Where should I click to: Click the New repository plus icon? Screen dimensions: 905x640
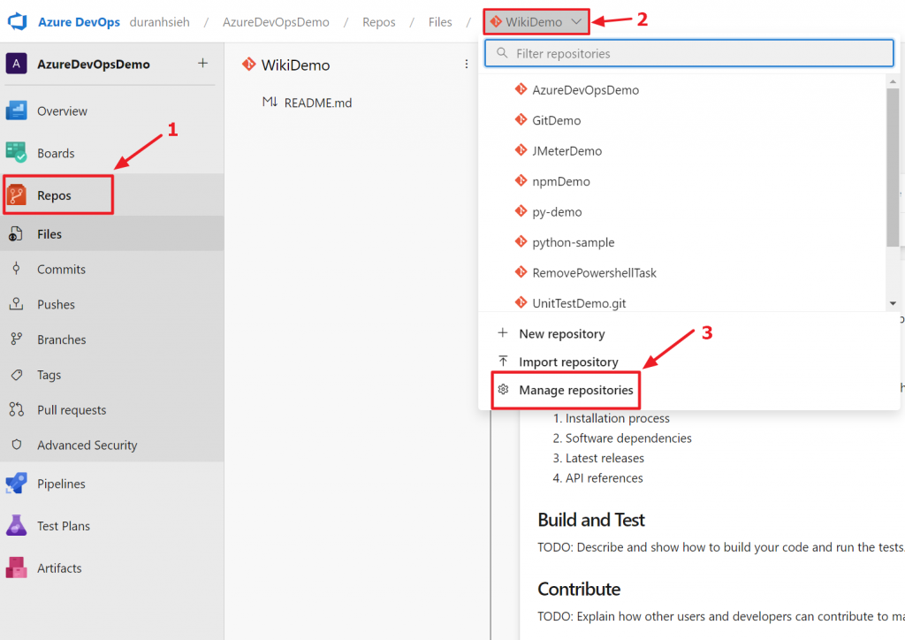click(503, 333)
